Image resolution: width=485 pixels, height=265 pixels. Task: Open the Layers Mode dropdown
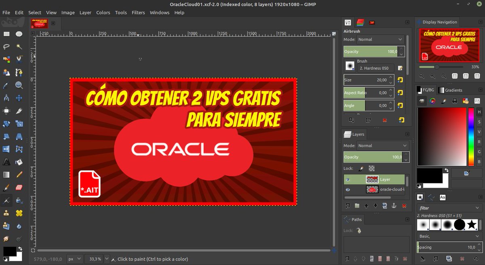pyautogui.click(x=383, y=145)
